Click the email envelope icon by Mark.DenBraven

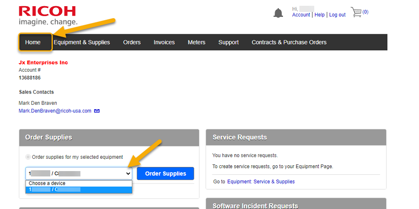97,110
